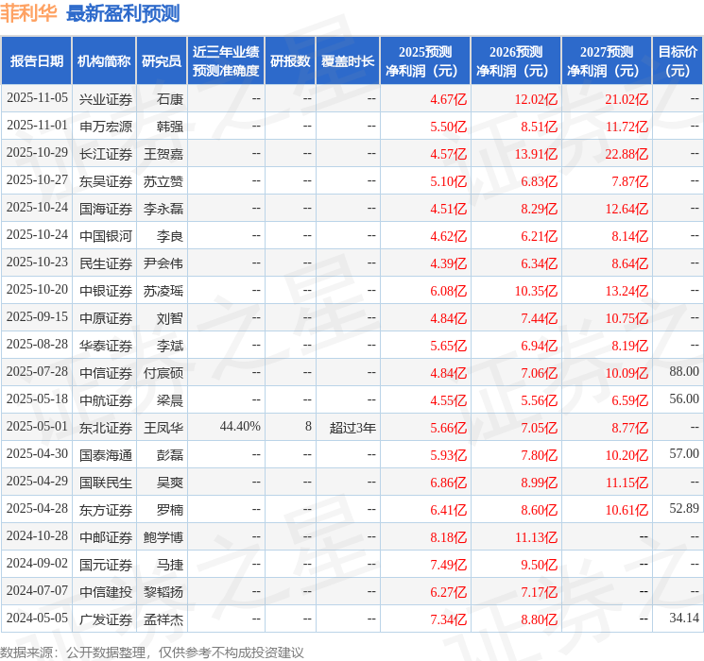The image size is (704, 661).
Task: Click the 菲利华 stock name title
Action: pyautogui.click(x=28, y=13)
